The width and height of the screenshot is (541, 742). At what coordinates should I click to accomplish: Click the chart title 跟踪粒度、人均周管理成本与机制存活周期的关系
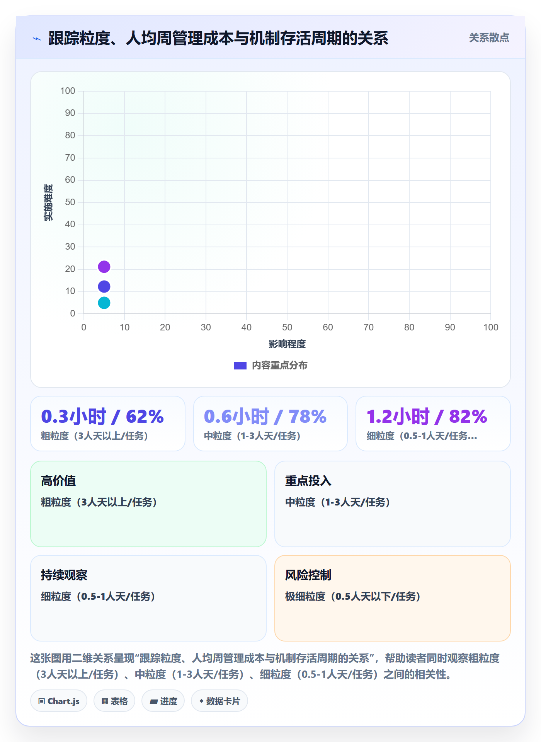pyautogui.click(x=218, y=38)
